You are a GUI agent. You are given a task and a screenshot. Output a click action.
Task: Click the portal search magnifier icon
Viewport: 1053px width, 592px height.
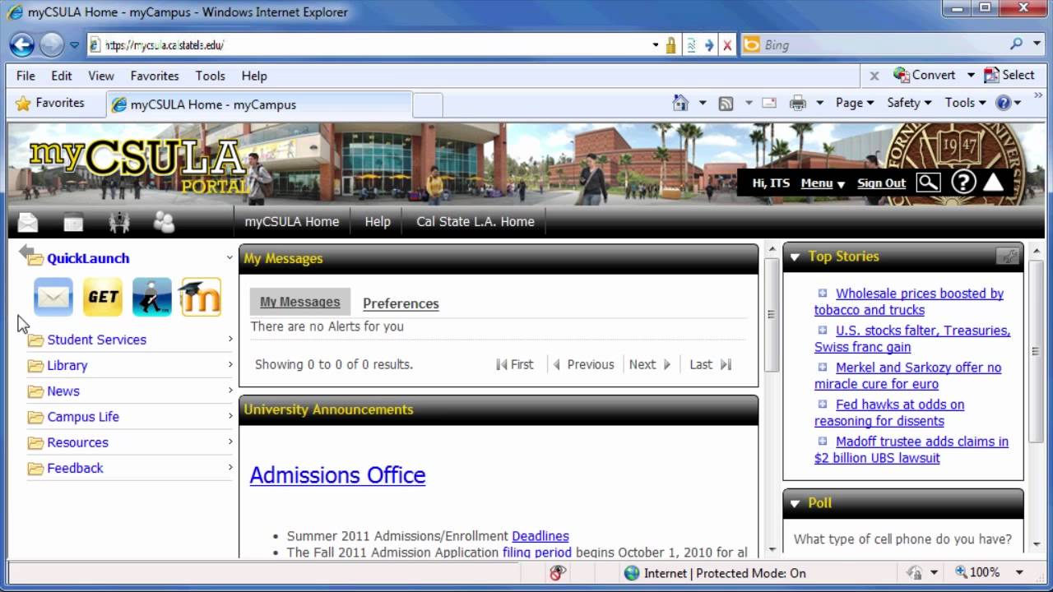tap(928, 183)
